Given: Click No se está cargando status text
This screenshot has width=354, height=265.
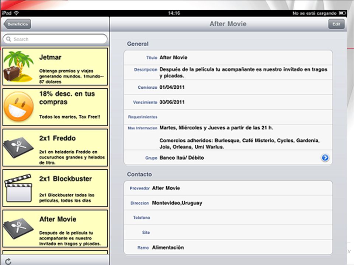Looking at the screenshot, I should tap(314, 13).
